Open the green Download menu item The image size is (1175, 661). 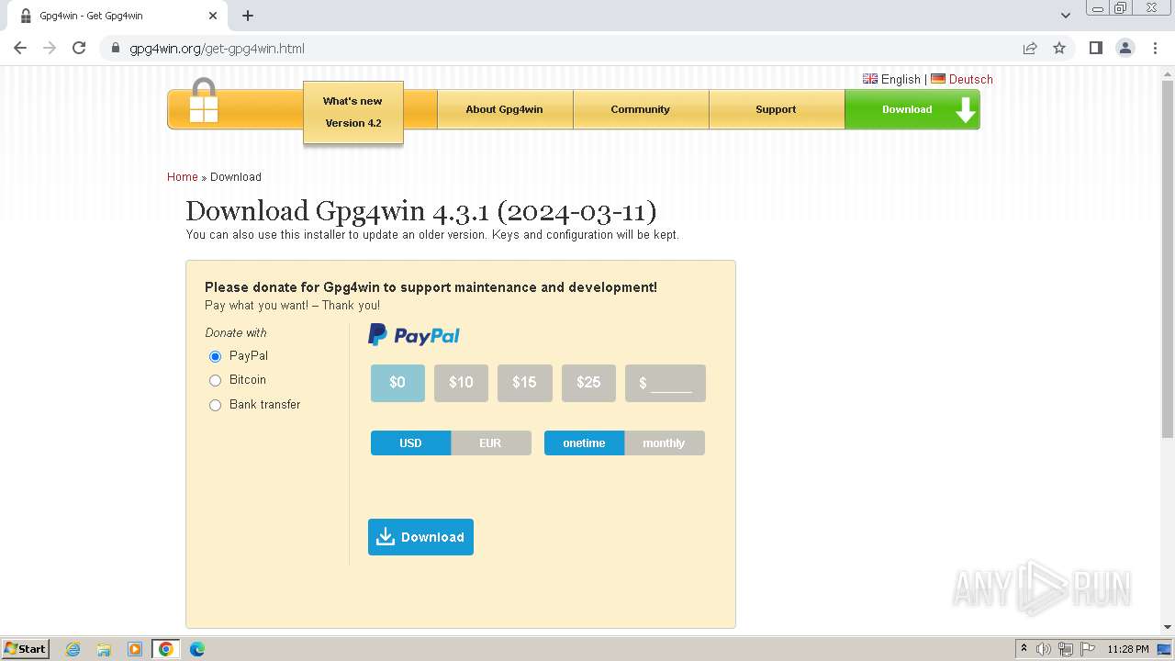point(912,109)
